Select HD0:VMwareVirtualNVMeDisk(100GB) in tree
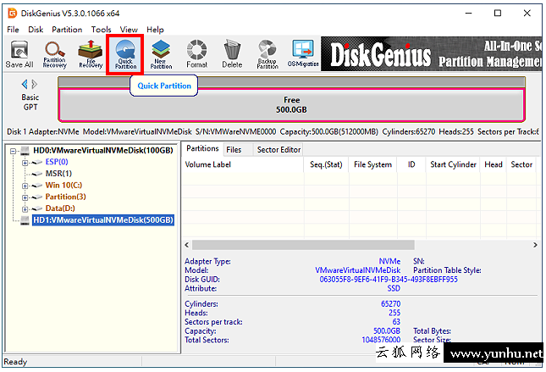 103,151
